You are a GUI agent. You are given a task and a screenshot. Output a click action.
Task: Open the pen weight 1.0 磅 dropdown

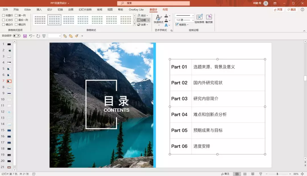(184, 20)
